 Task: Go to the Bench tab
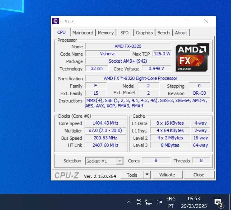[164, 33]
